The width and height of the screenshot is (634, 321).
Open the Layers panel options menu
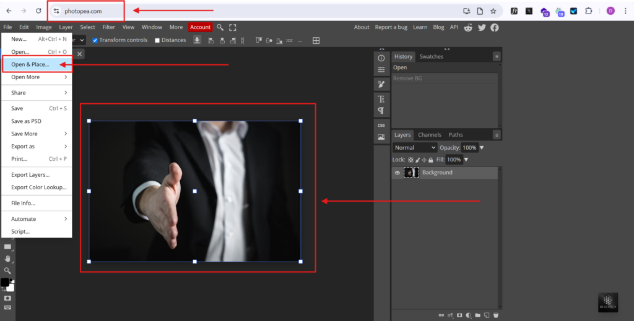pyautogui.click(x=497, y=135)
